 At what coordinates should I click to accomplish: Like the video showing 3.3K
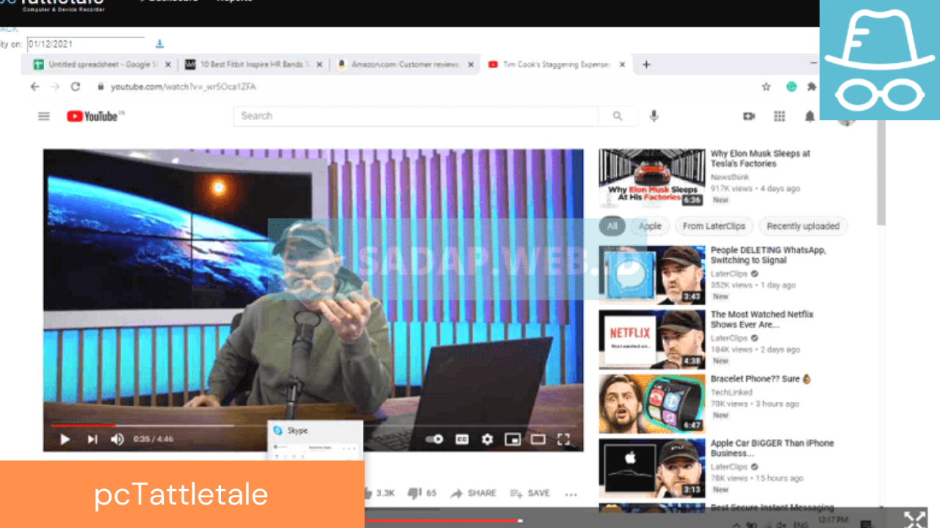pos(380,493)
